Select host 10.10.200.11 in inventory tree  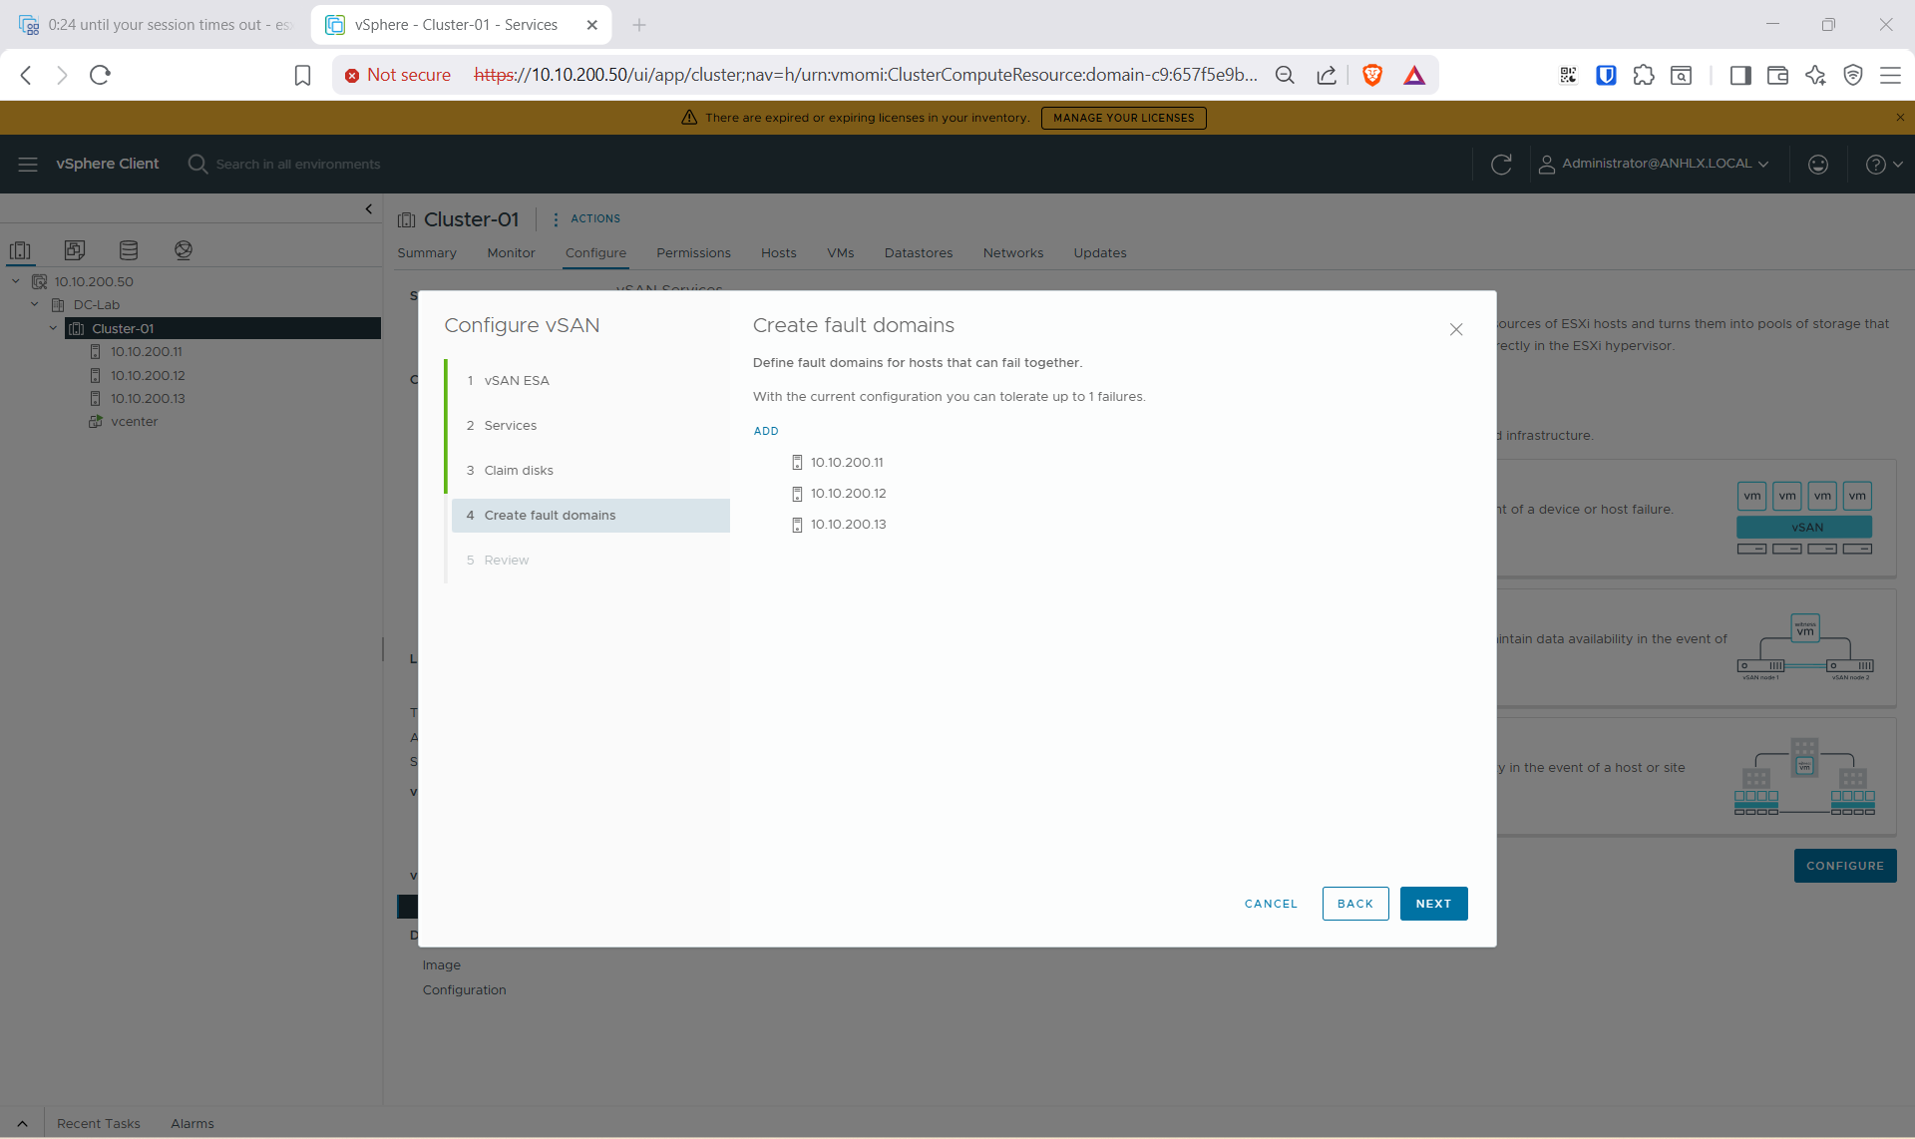(x=146, y=351)
